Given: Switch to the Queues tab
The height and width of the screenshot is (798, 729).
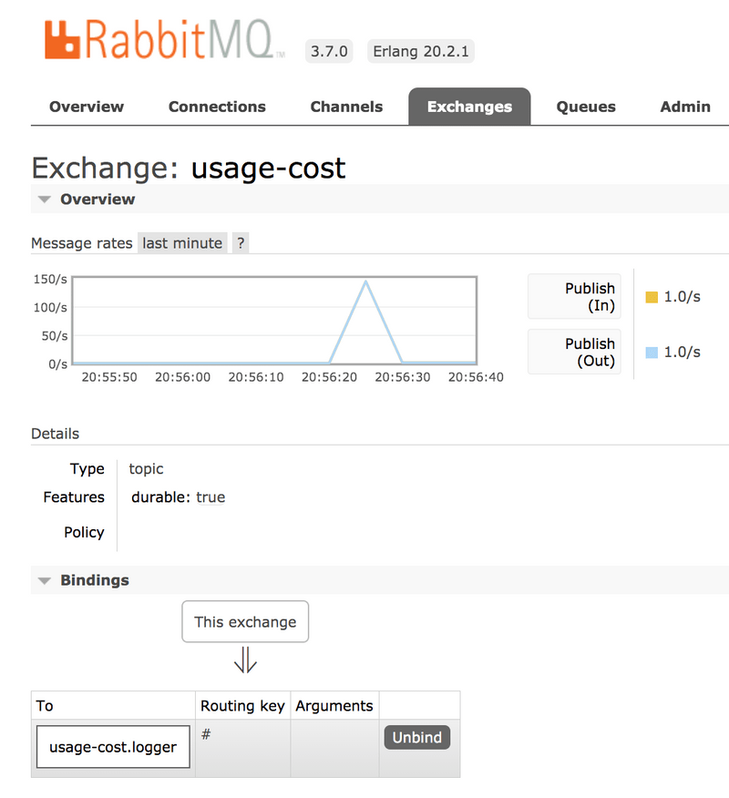Looking at the screenshot, I should click(x=585, y=107).
